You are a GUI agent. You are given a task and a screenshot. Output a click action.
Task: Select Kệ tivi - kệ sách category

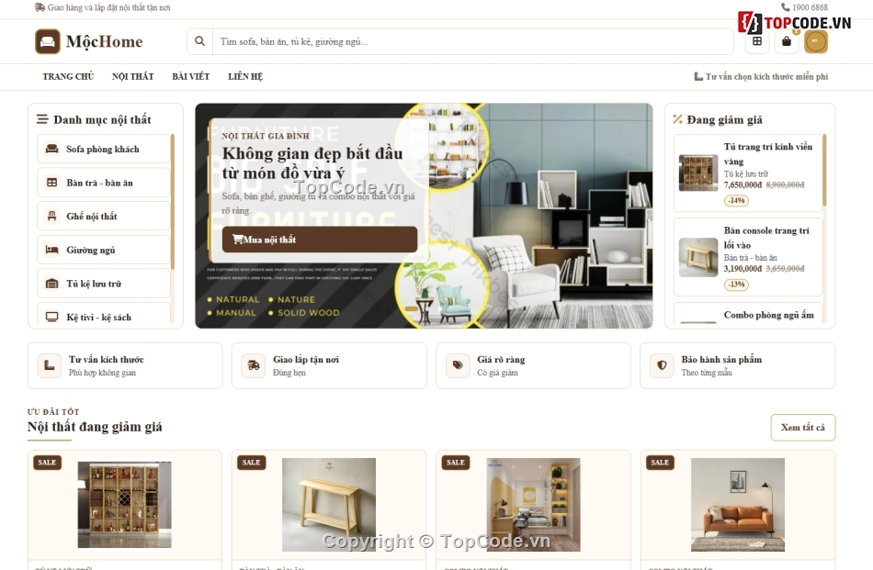[x=104, y=314]
